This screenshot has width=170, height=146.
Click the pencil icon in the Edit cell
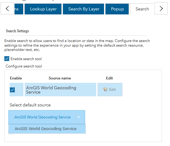[105, 90]
